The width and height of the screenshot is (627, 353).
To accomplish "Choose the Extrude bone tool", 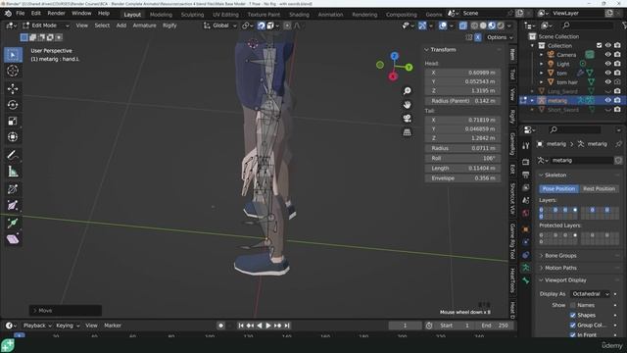I will 13,223.
